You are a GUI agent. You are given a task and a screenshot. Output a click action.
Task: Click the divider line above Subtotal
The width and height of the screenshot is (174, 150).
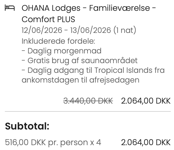[88, 111]
